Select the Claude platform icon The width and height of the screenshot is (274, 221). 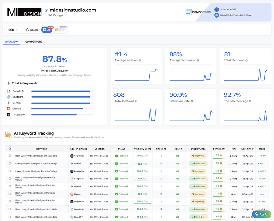8,108
